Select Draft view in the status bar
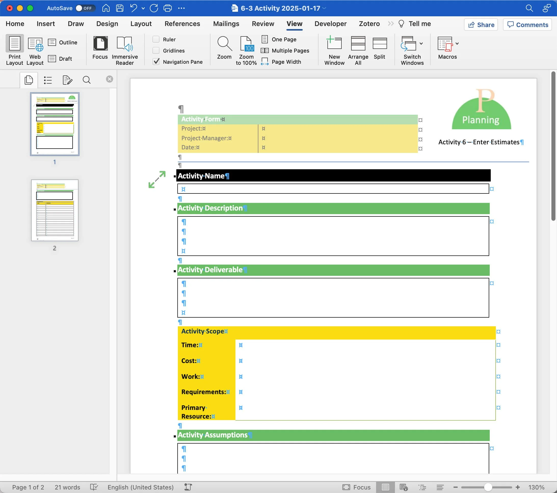557x493 pixels. pyautogui.click(x=440, y=487)
